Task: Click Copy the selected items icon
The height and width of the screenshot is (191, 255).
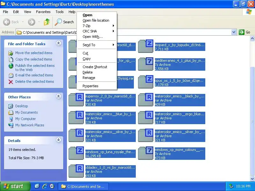Action: 11,59
